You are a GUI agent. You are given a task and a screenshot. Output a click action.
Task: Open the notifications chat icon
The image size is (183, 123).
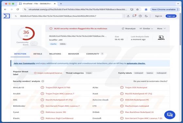tap(134, 16)
